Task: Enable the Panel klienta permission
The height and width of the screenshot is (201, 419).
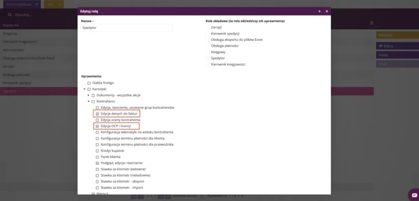Action: click(x=97, y=157)
